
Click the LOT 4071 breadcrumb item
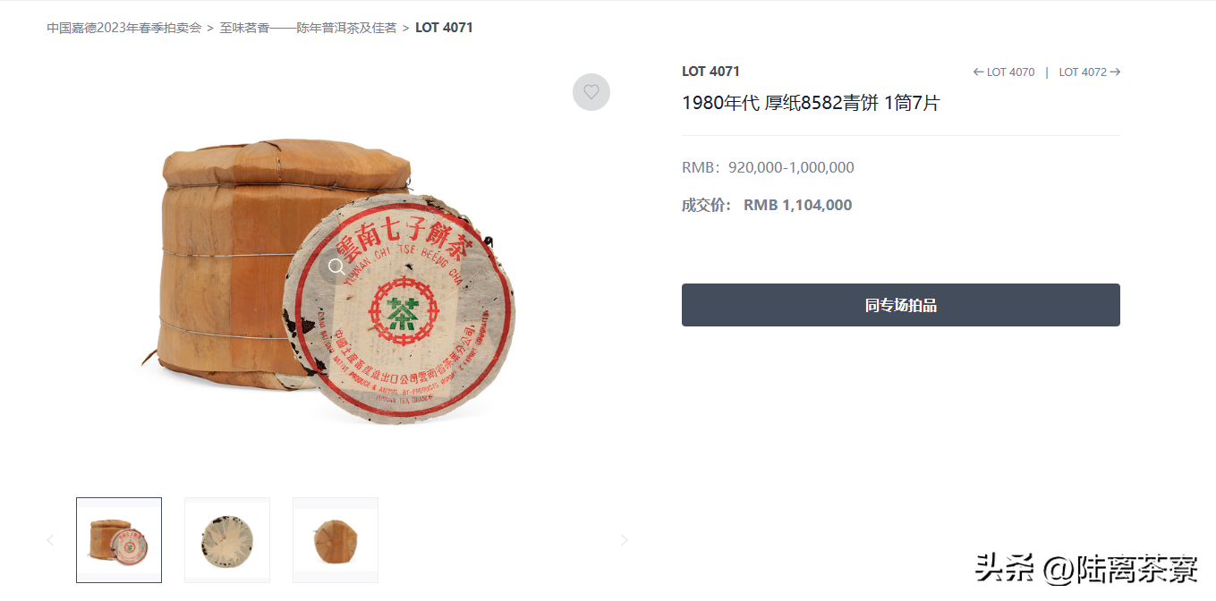pos(444,28)
